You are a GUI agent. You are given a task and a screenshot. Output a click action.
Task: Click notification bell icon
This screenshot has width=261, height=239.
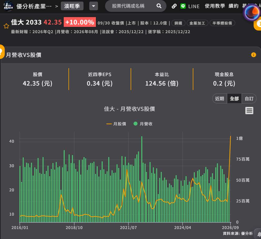pos(259,234)
